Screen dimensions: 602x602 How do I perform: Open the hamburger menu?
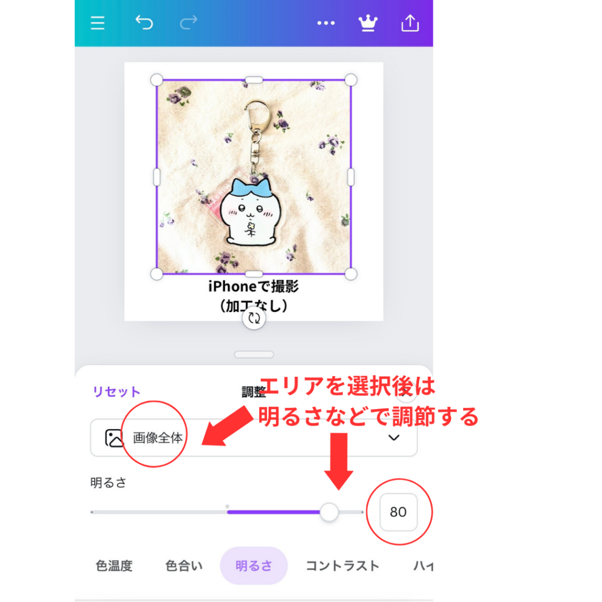pos(98,23)
